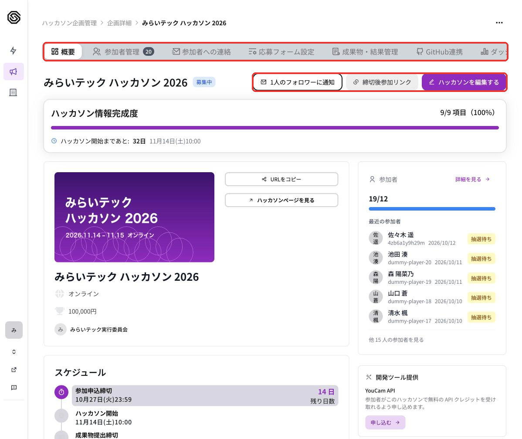Open 詳細を見る link in participants card

pyautogui.click(x=472, y=179)
